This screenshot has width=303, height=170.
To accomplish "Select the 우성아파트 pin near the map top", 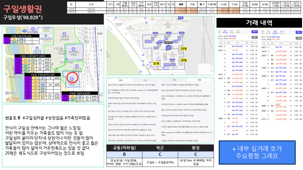I will click(33, 29).
